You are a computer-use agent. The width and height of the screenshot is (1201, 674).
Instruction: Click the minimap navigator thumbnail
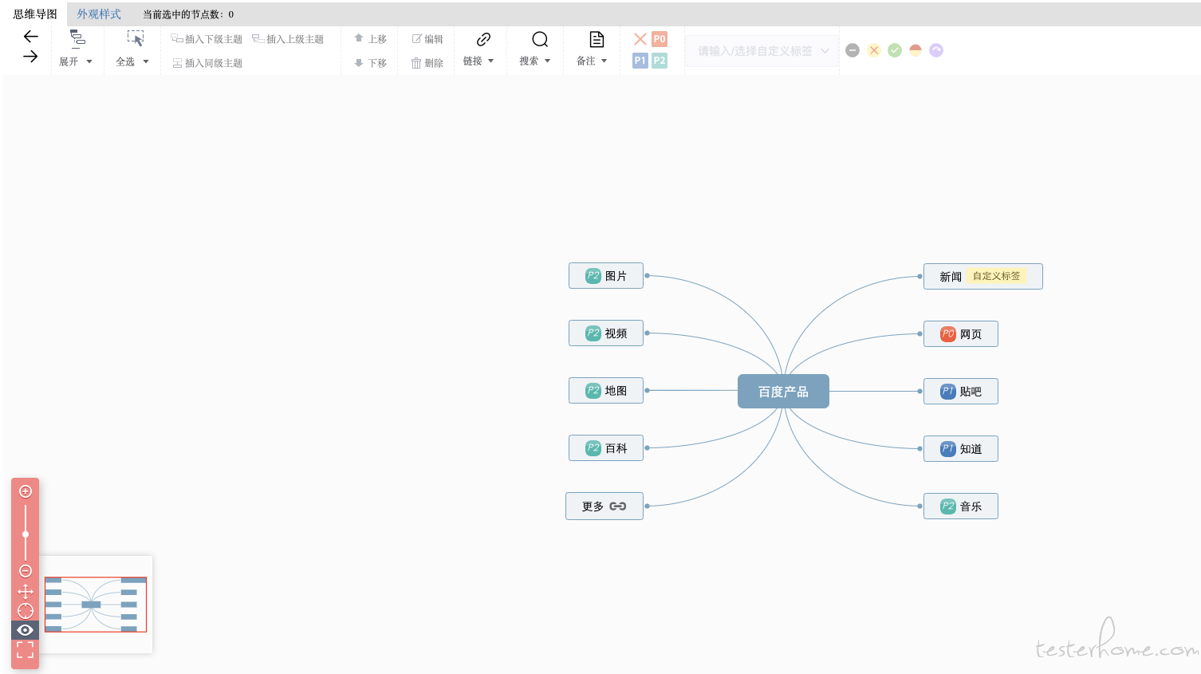click(x=96, y=605)
